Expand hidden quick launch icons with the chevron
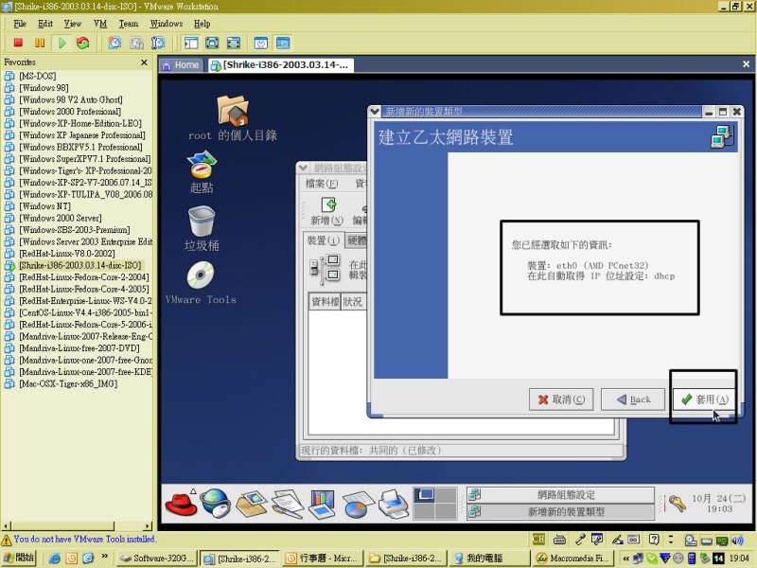This screenshot has width=757, height=568. click(x=105, y=556)
